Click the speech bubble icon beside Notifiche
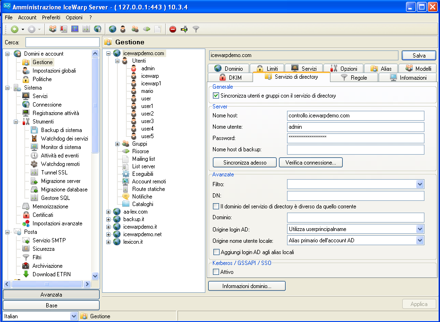The image size is (440, 322). pos(126,197)
